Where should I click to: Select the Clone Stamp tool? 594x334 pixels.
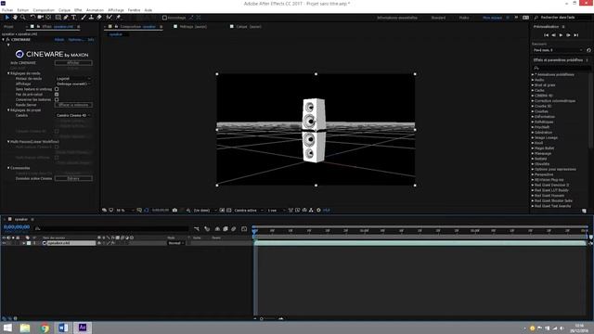91,18
